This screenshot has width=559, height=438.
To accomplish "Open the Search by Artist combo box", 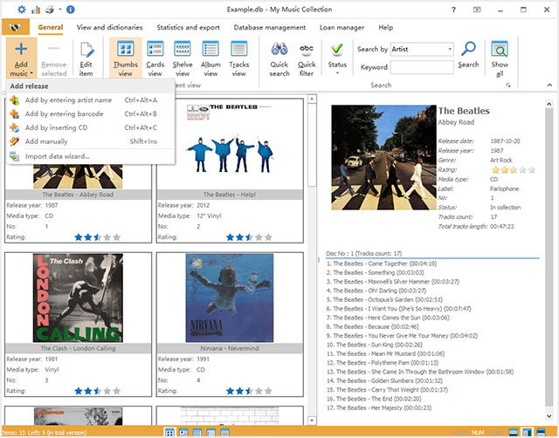I will (422, 49).
